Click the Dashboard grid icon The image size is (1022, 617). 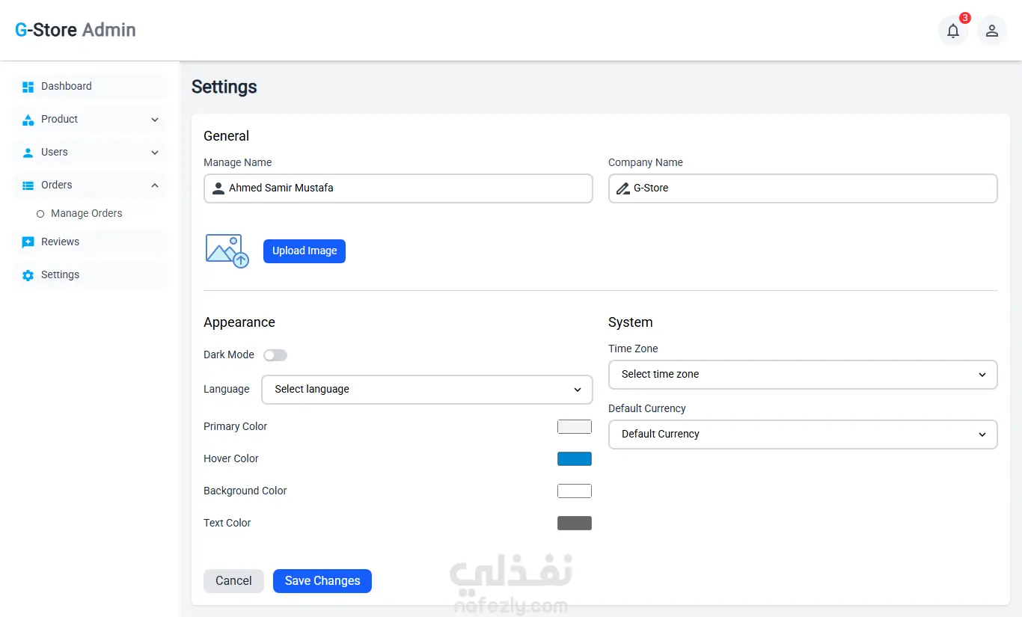tap(28, 87)
